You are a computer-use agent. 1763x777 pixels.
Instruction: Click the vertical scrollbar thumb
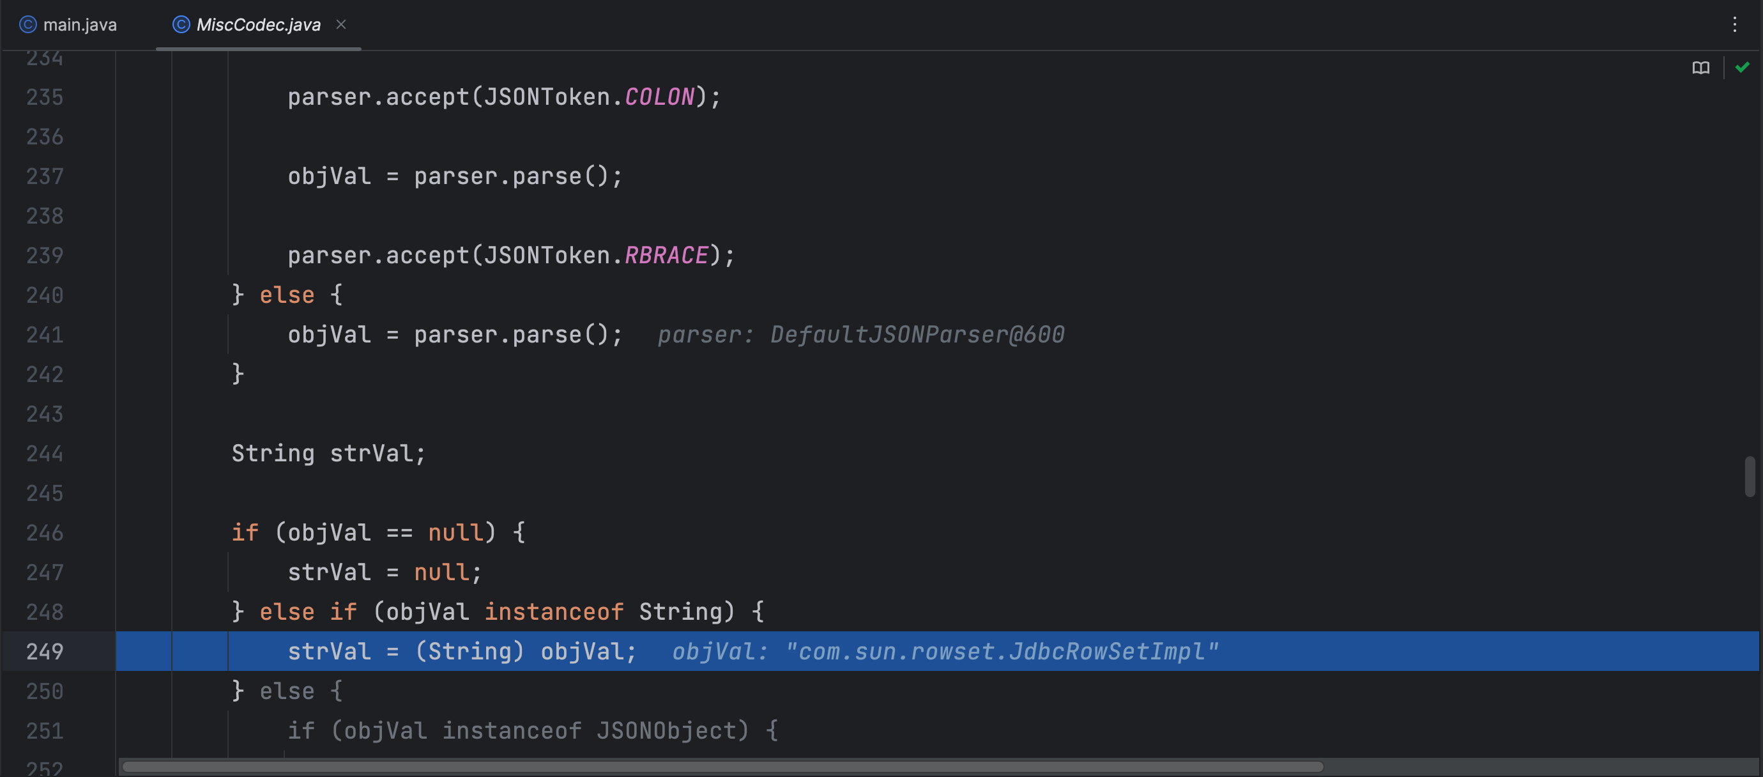pyautogui.click(x=1750, y=477)
